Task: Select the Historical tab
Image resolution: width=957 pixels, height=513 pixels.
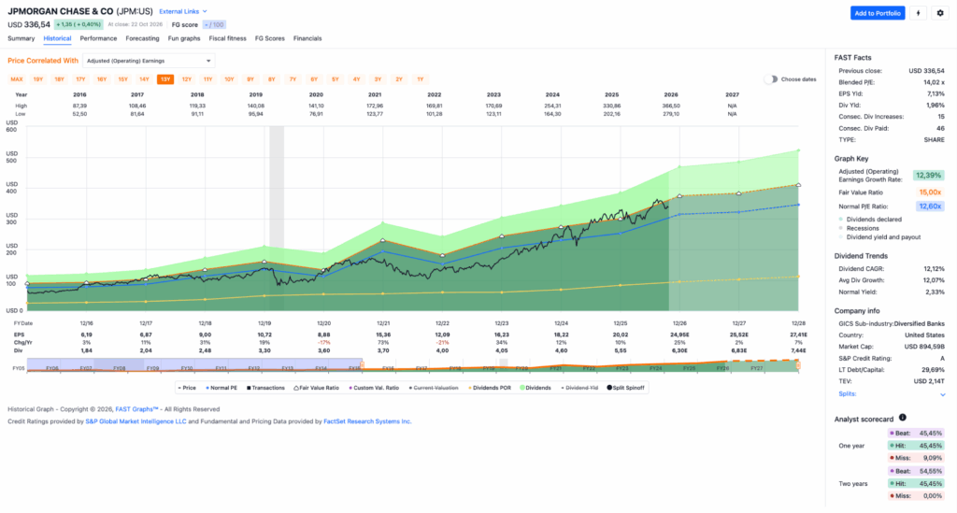Action: coord(57,38)
